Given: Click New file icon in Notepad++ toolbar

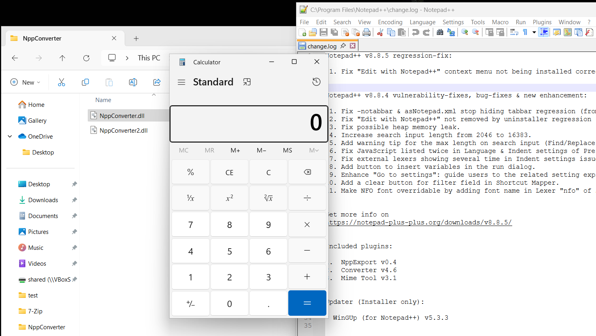Looking at the screenshot, I should pos(303,32).
